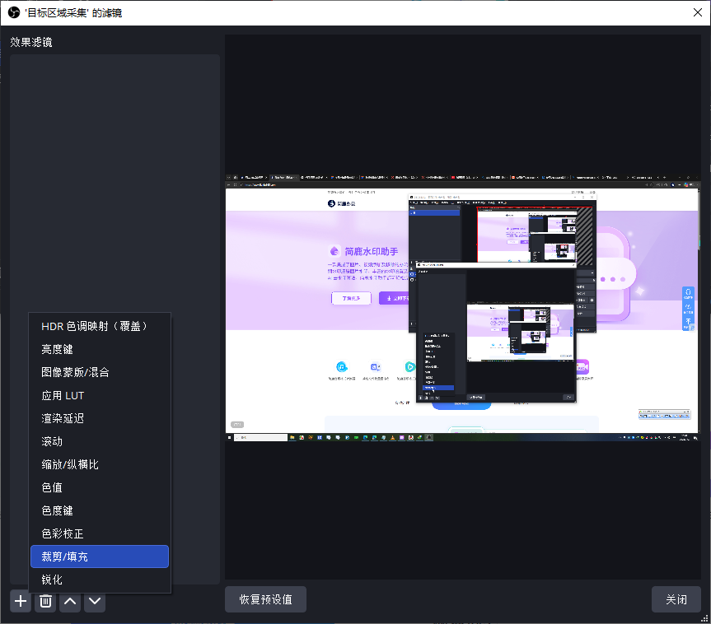
Task: Close the filters dialog window
Action: [x=698, y=12]
